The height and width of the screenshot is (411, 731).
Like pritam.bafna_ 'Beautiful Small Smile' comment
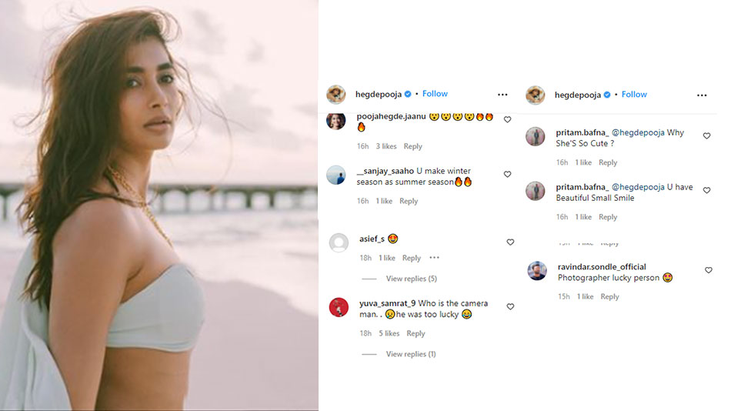point(706,190)
